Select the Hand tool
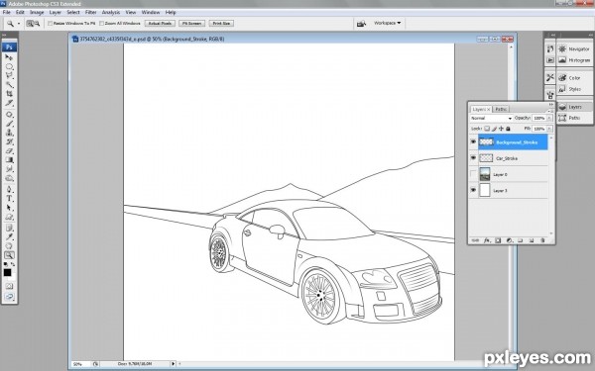The image size is (595, 371). click(x=9, y=246)
